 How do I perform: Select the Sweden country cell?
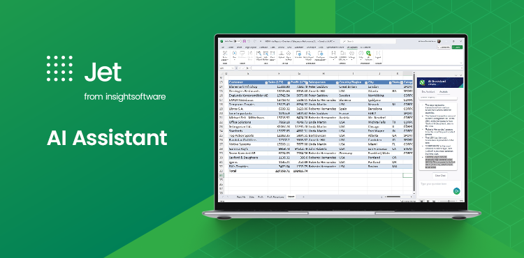click(x=353, y=96)
